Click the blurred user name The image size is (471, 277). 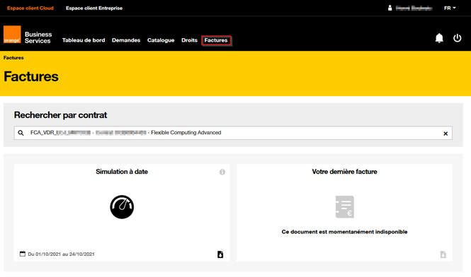414,8
